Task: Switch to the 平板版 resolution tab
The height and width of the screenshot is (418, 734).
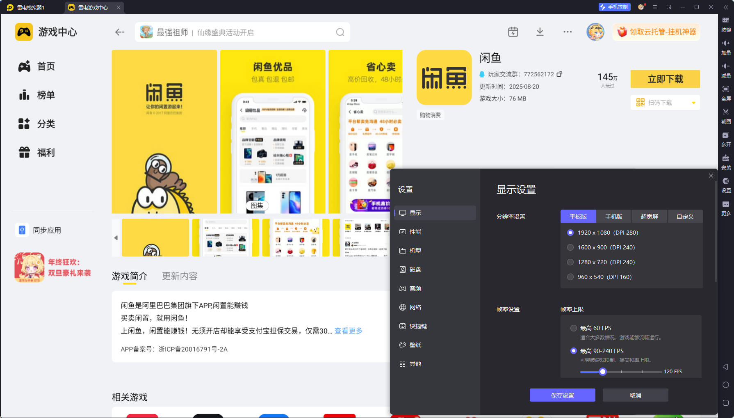Action: pyautogui.click(x=578, y=217)
